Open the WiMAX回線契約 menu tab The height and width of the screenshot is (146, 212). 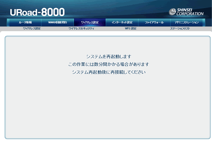(x=58, y=23)
